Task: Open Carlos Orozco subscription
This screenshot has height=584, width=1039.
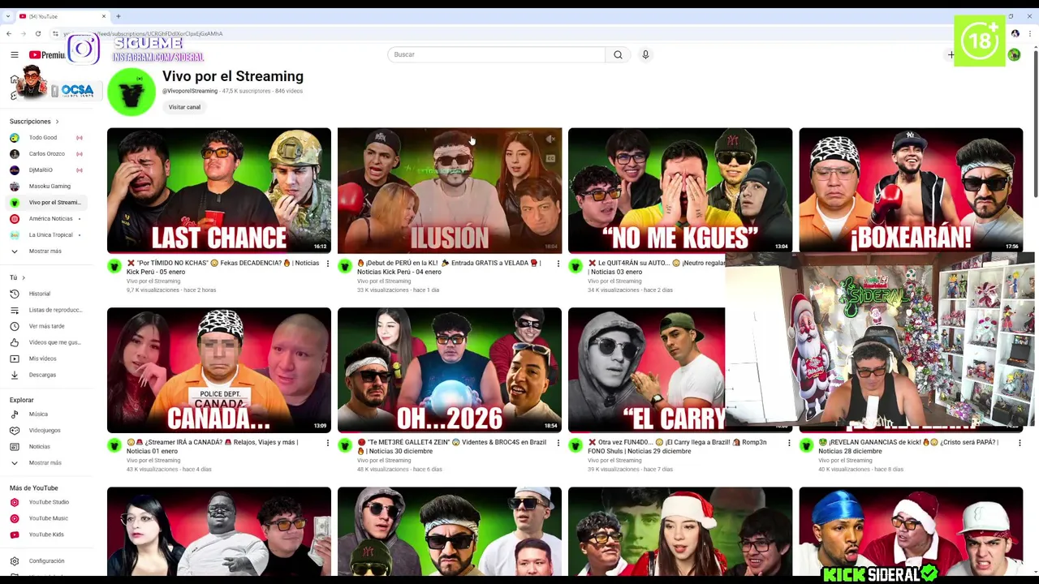Action: (46, 154)
